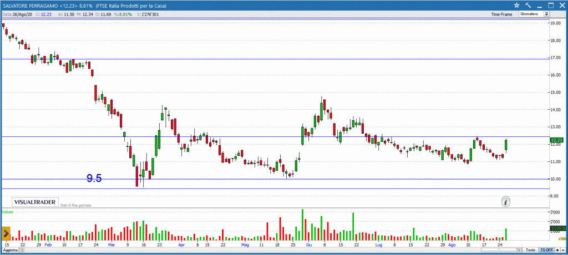The width and height of the screenshot is (568, 255).
Task: Click the horizontal scrollbar thumb
Action: pos(499,251)
